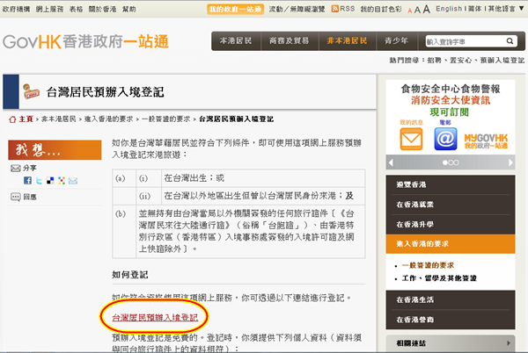
Task: Open 遊覽香港 sidebar item
Action: (451, 184)
